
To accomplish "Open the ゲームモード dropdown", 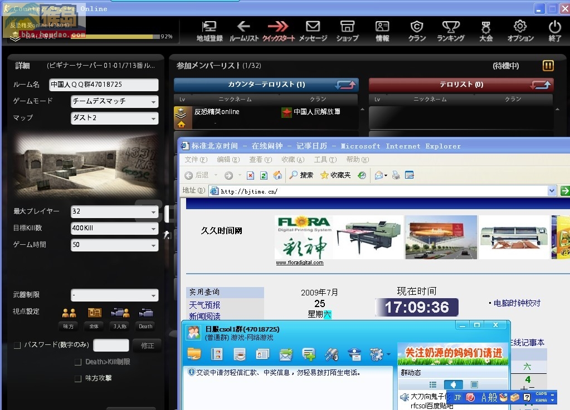I will coord(115,102).
